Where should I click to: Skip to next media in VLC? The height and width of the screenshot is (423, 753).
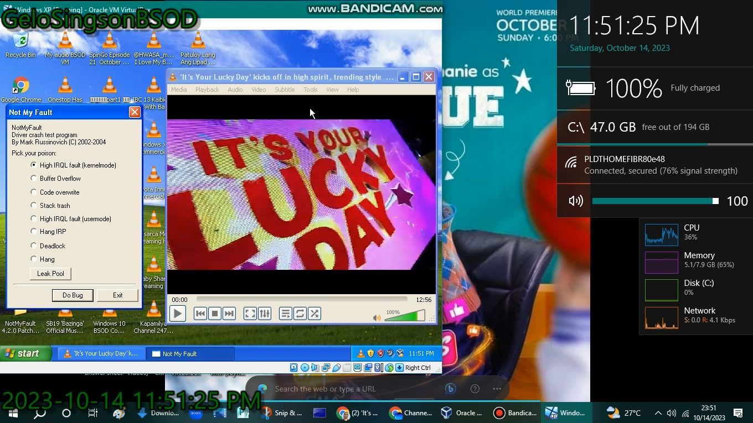click(229, 314)
